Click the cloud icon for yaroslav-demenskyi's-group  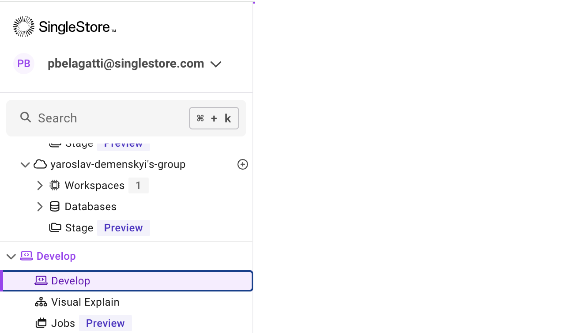point(40,164)
